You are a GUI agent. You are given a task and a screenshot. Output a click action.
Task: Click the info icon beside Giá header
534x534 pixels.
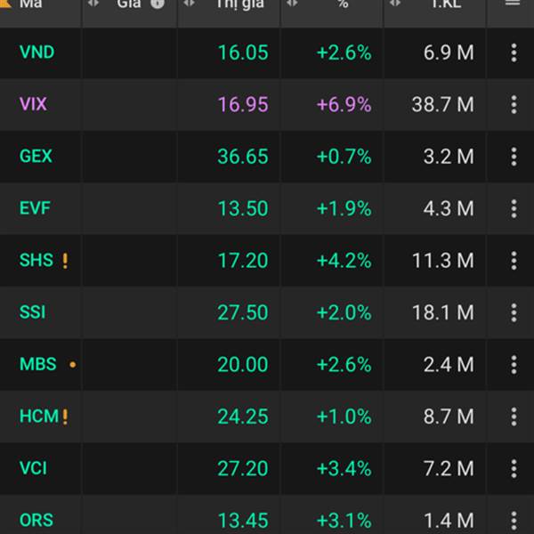pyautogui.click(x=158, y=4)
